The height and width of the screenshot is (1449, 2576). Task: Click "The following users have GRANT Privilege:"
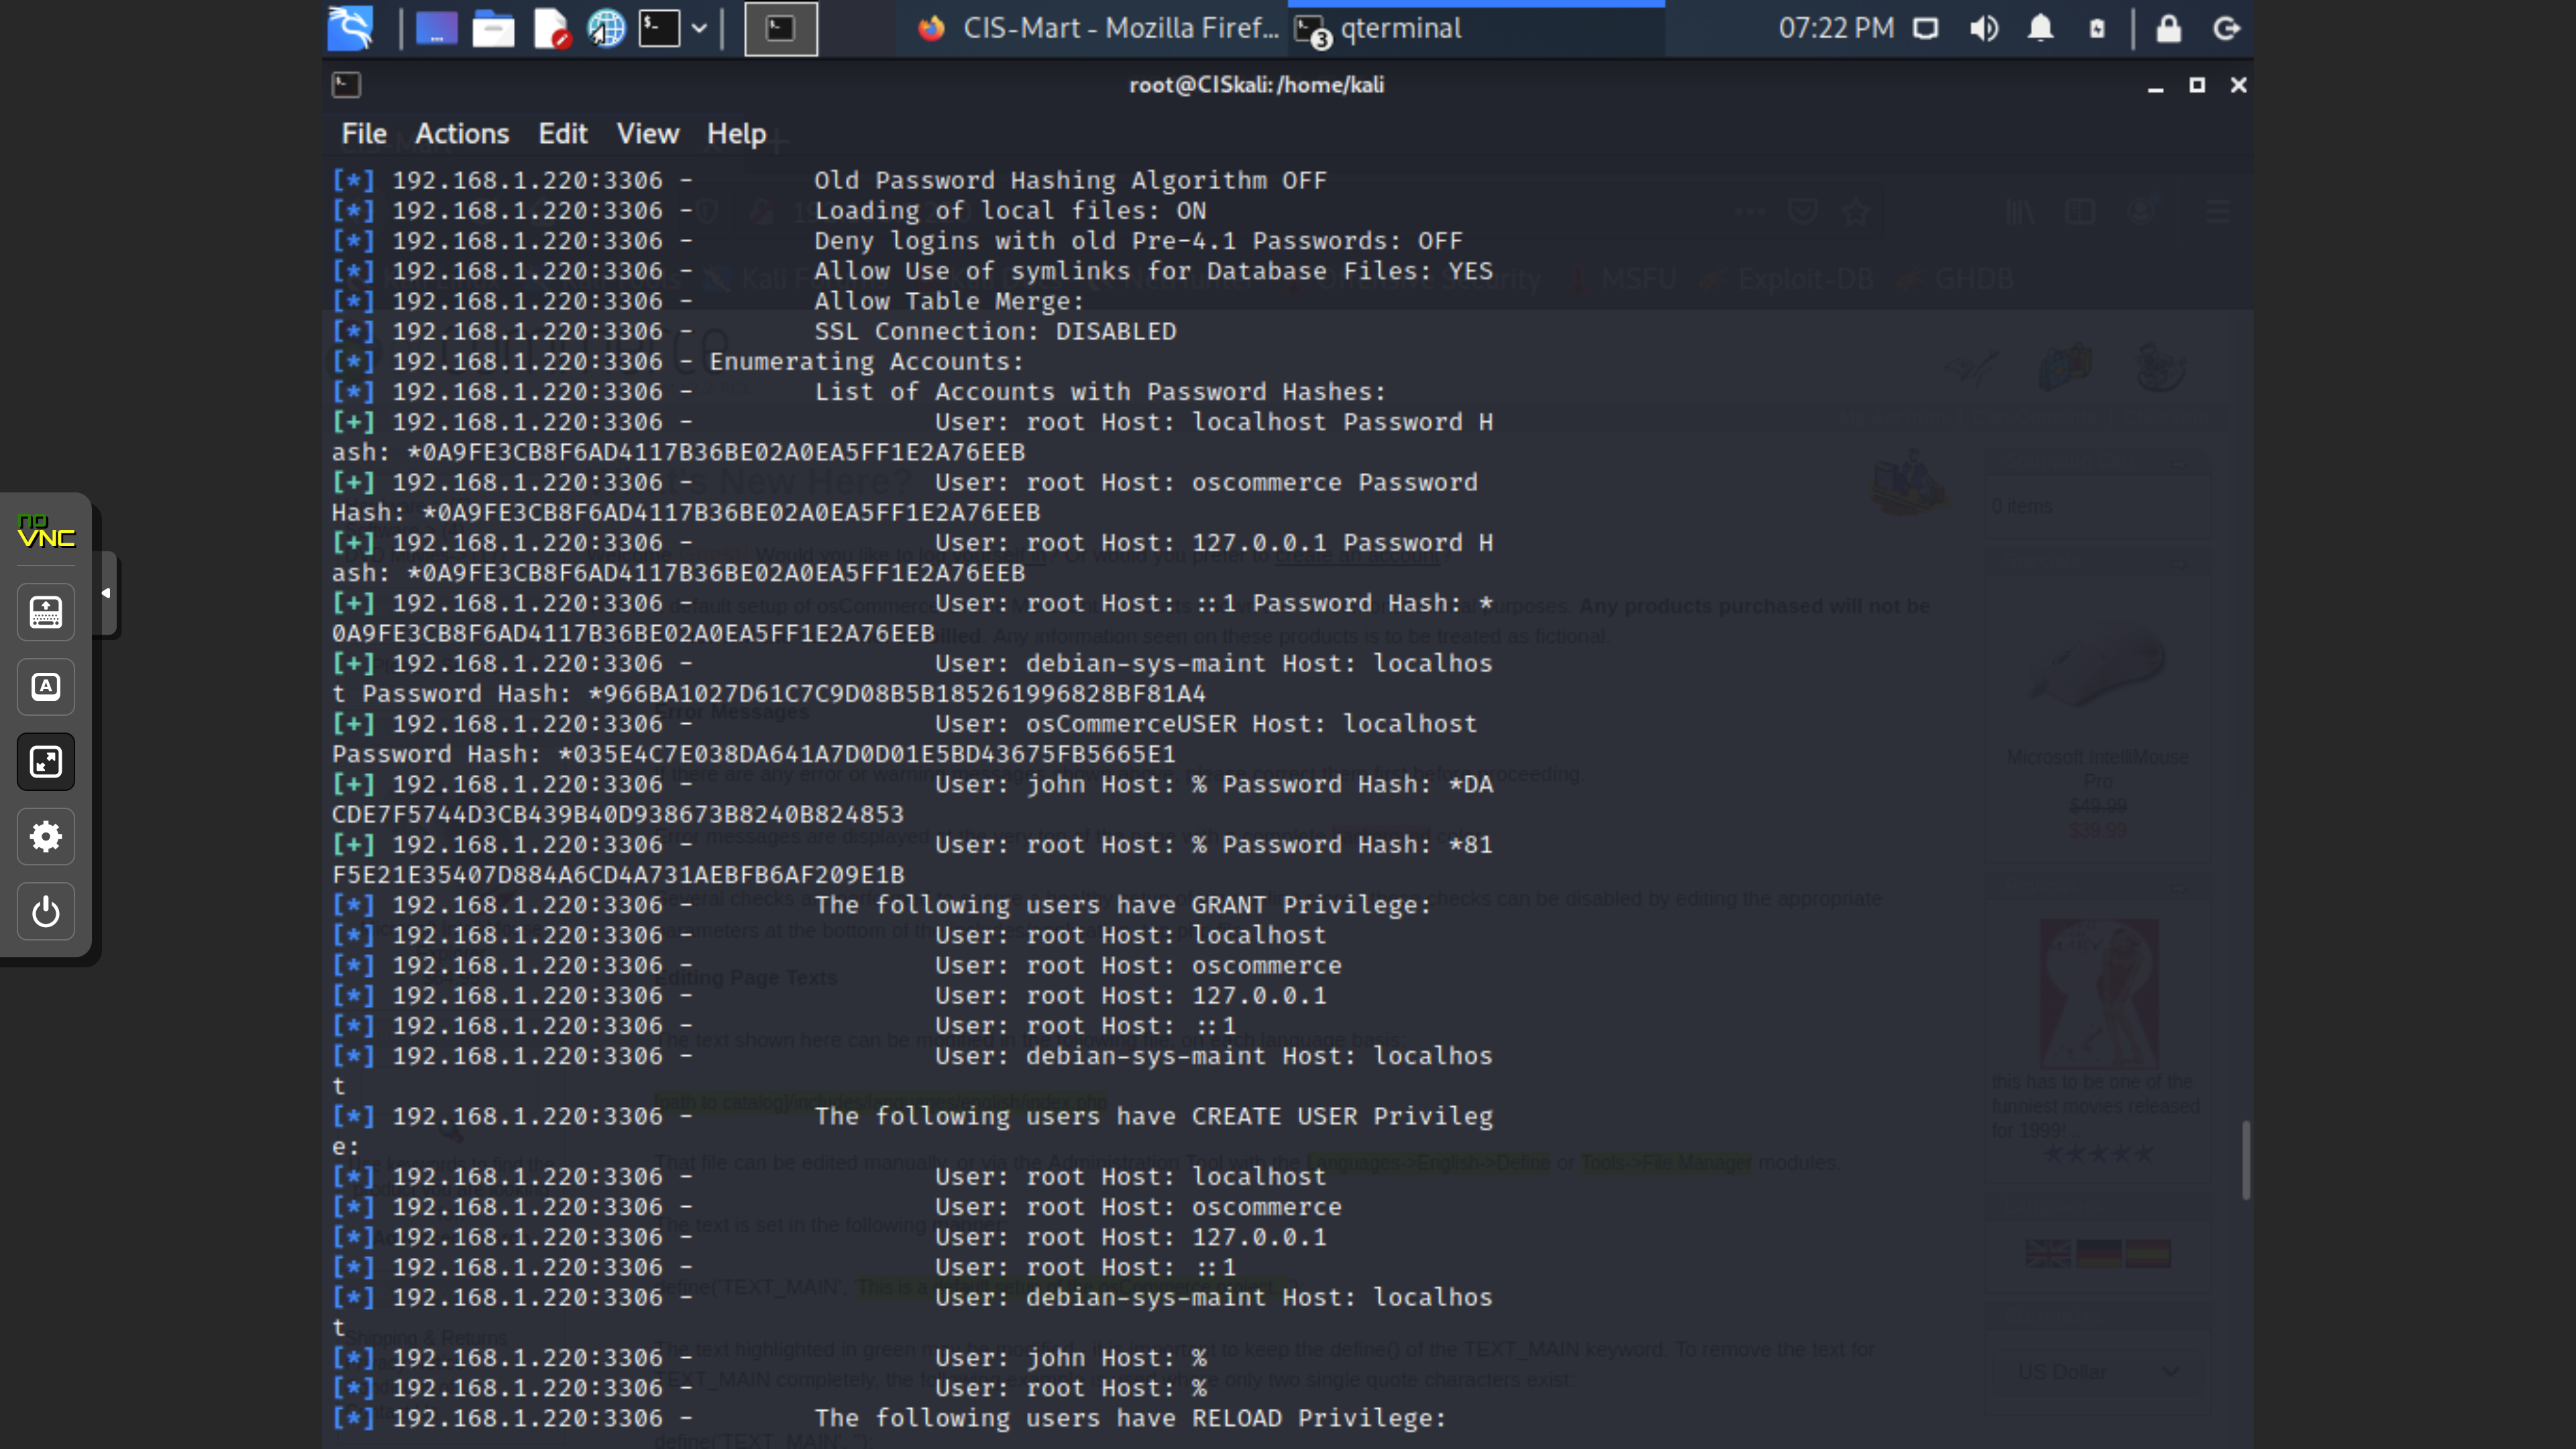tap(1123, 905)
